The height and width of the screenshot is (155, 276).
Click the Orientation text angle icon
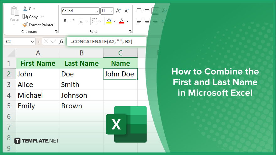point(164,11)
